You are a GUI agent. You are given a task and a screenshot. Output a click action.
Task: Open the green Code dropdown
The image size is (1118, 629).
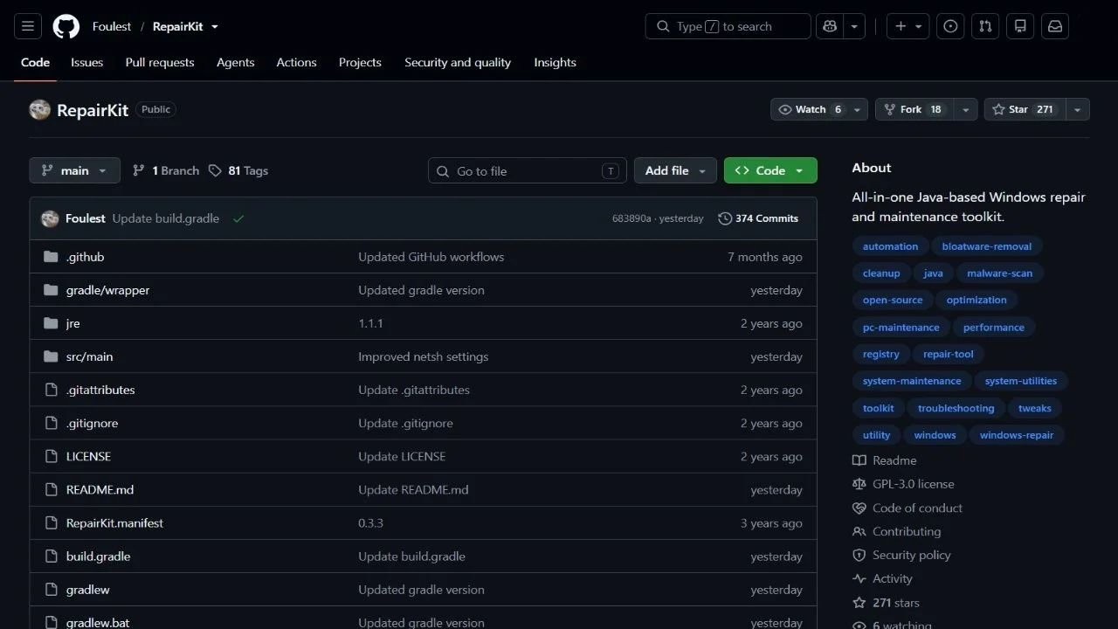(x=770, y=170)
